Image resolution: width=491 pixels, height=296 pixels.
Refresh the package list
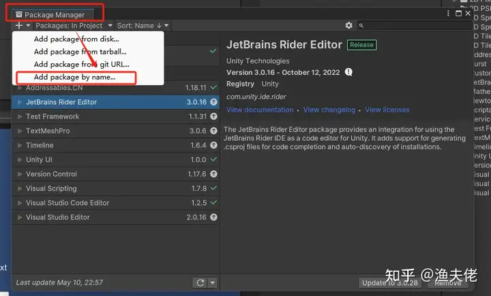coord(200,282)
